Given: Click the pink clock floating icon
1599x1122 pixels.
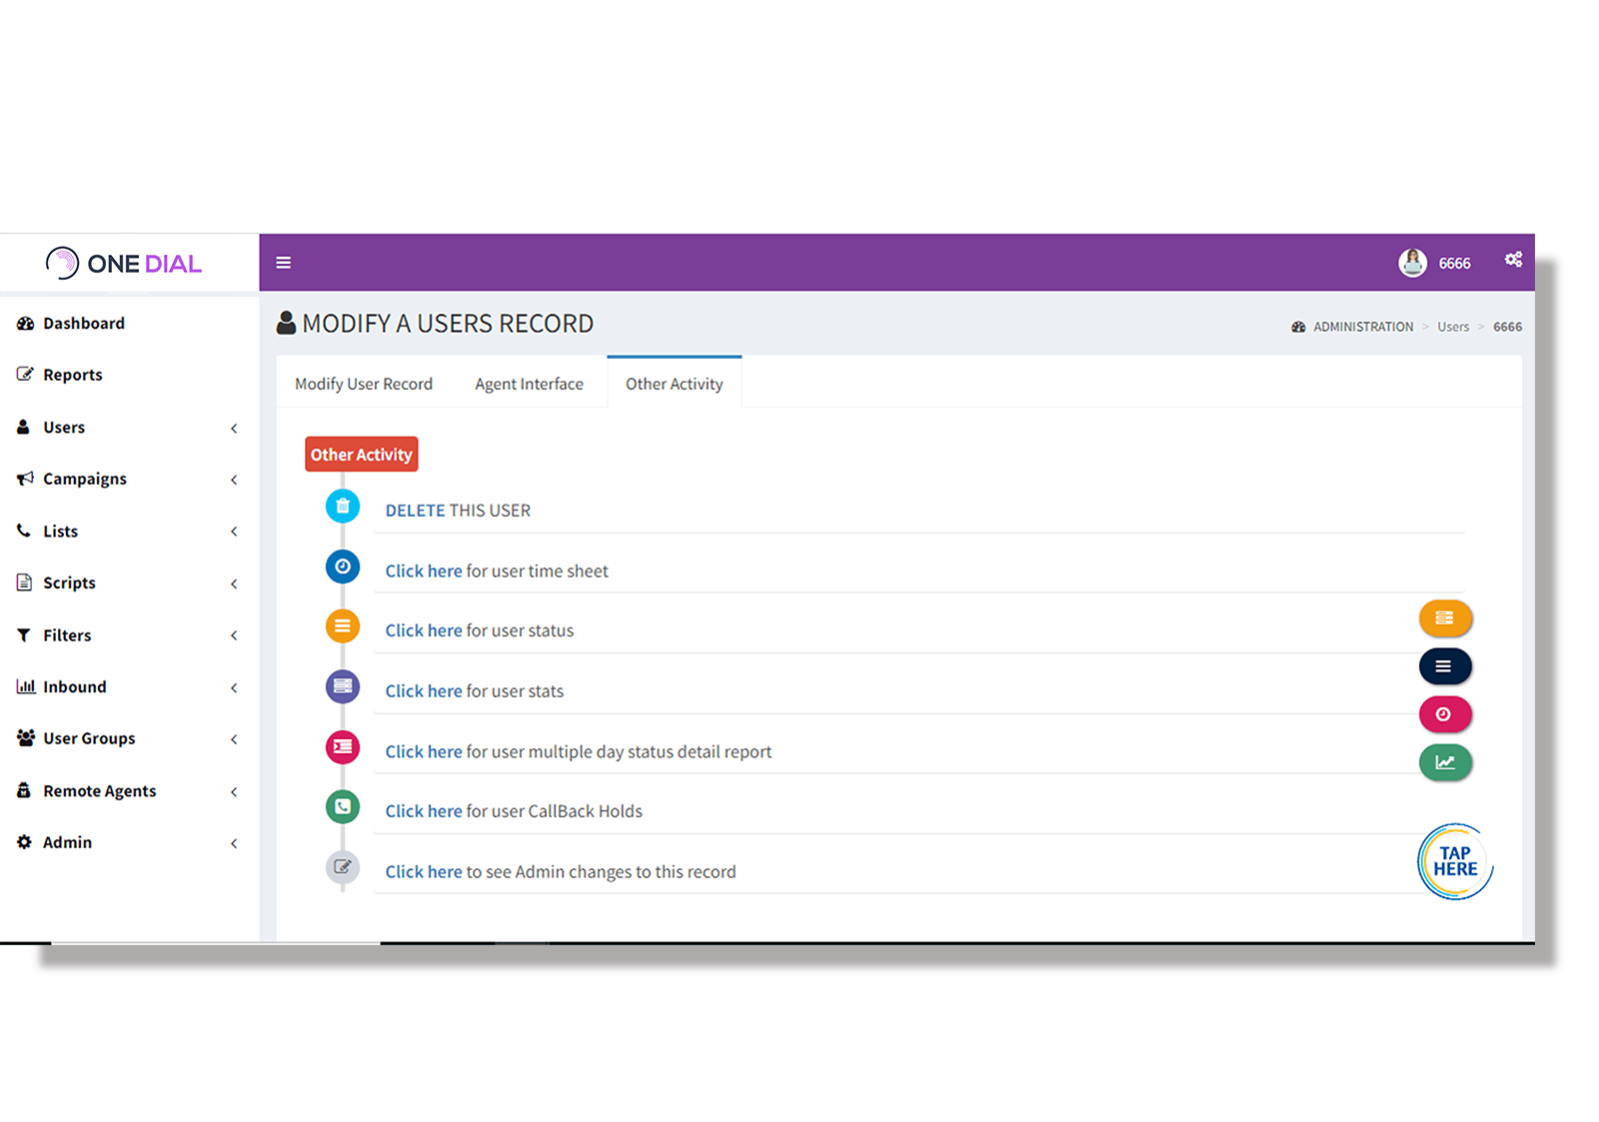Looking at the screenshot, I should pos(1445,714).
